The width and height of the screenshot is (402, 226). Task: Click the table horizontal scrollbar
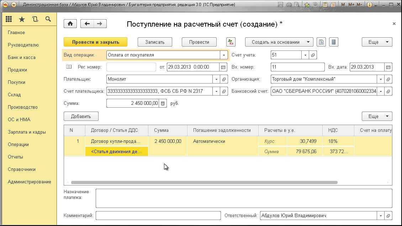pyautogui.click(x=204, y=183)
